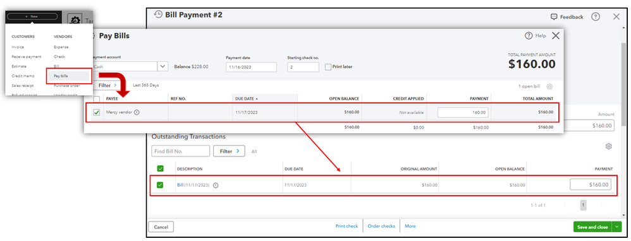Toggle the select-all checkbox in Pay Bills header

(x=97, y=99)
